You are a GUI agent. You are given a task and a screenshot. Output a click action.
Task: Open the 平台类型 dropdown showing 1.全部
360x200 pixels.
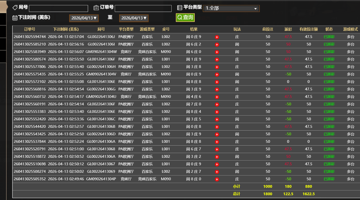point(231,8)
